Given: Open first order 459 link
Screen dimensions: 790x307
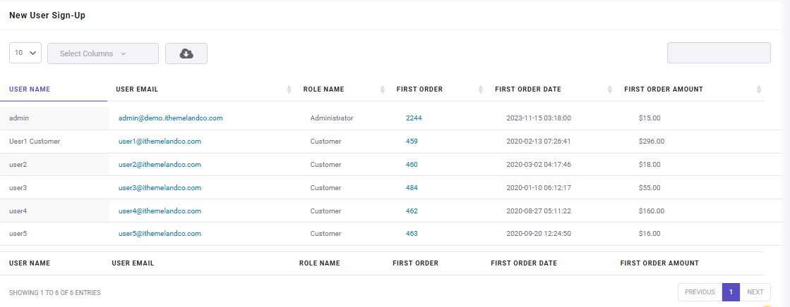Looking at the screenshot, I should click(412, 142).
